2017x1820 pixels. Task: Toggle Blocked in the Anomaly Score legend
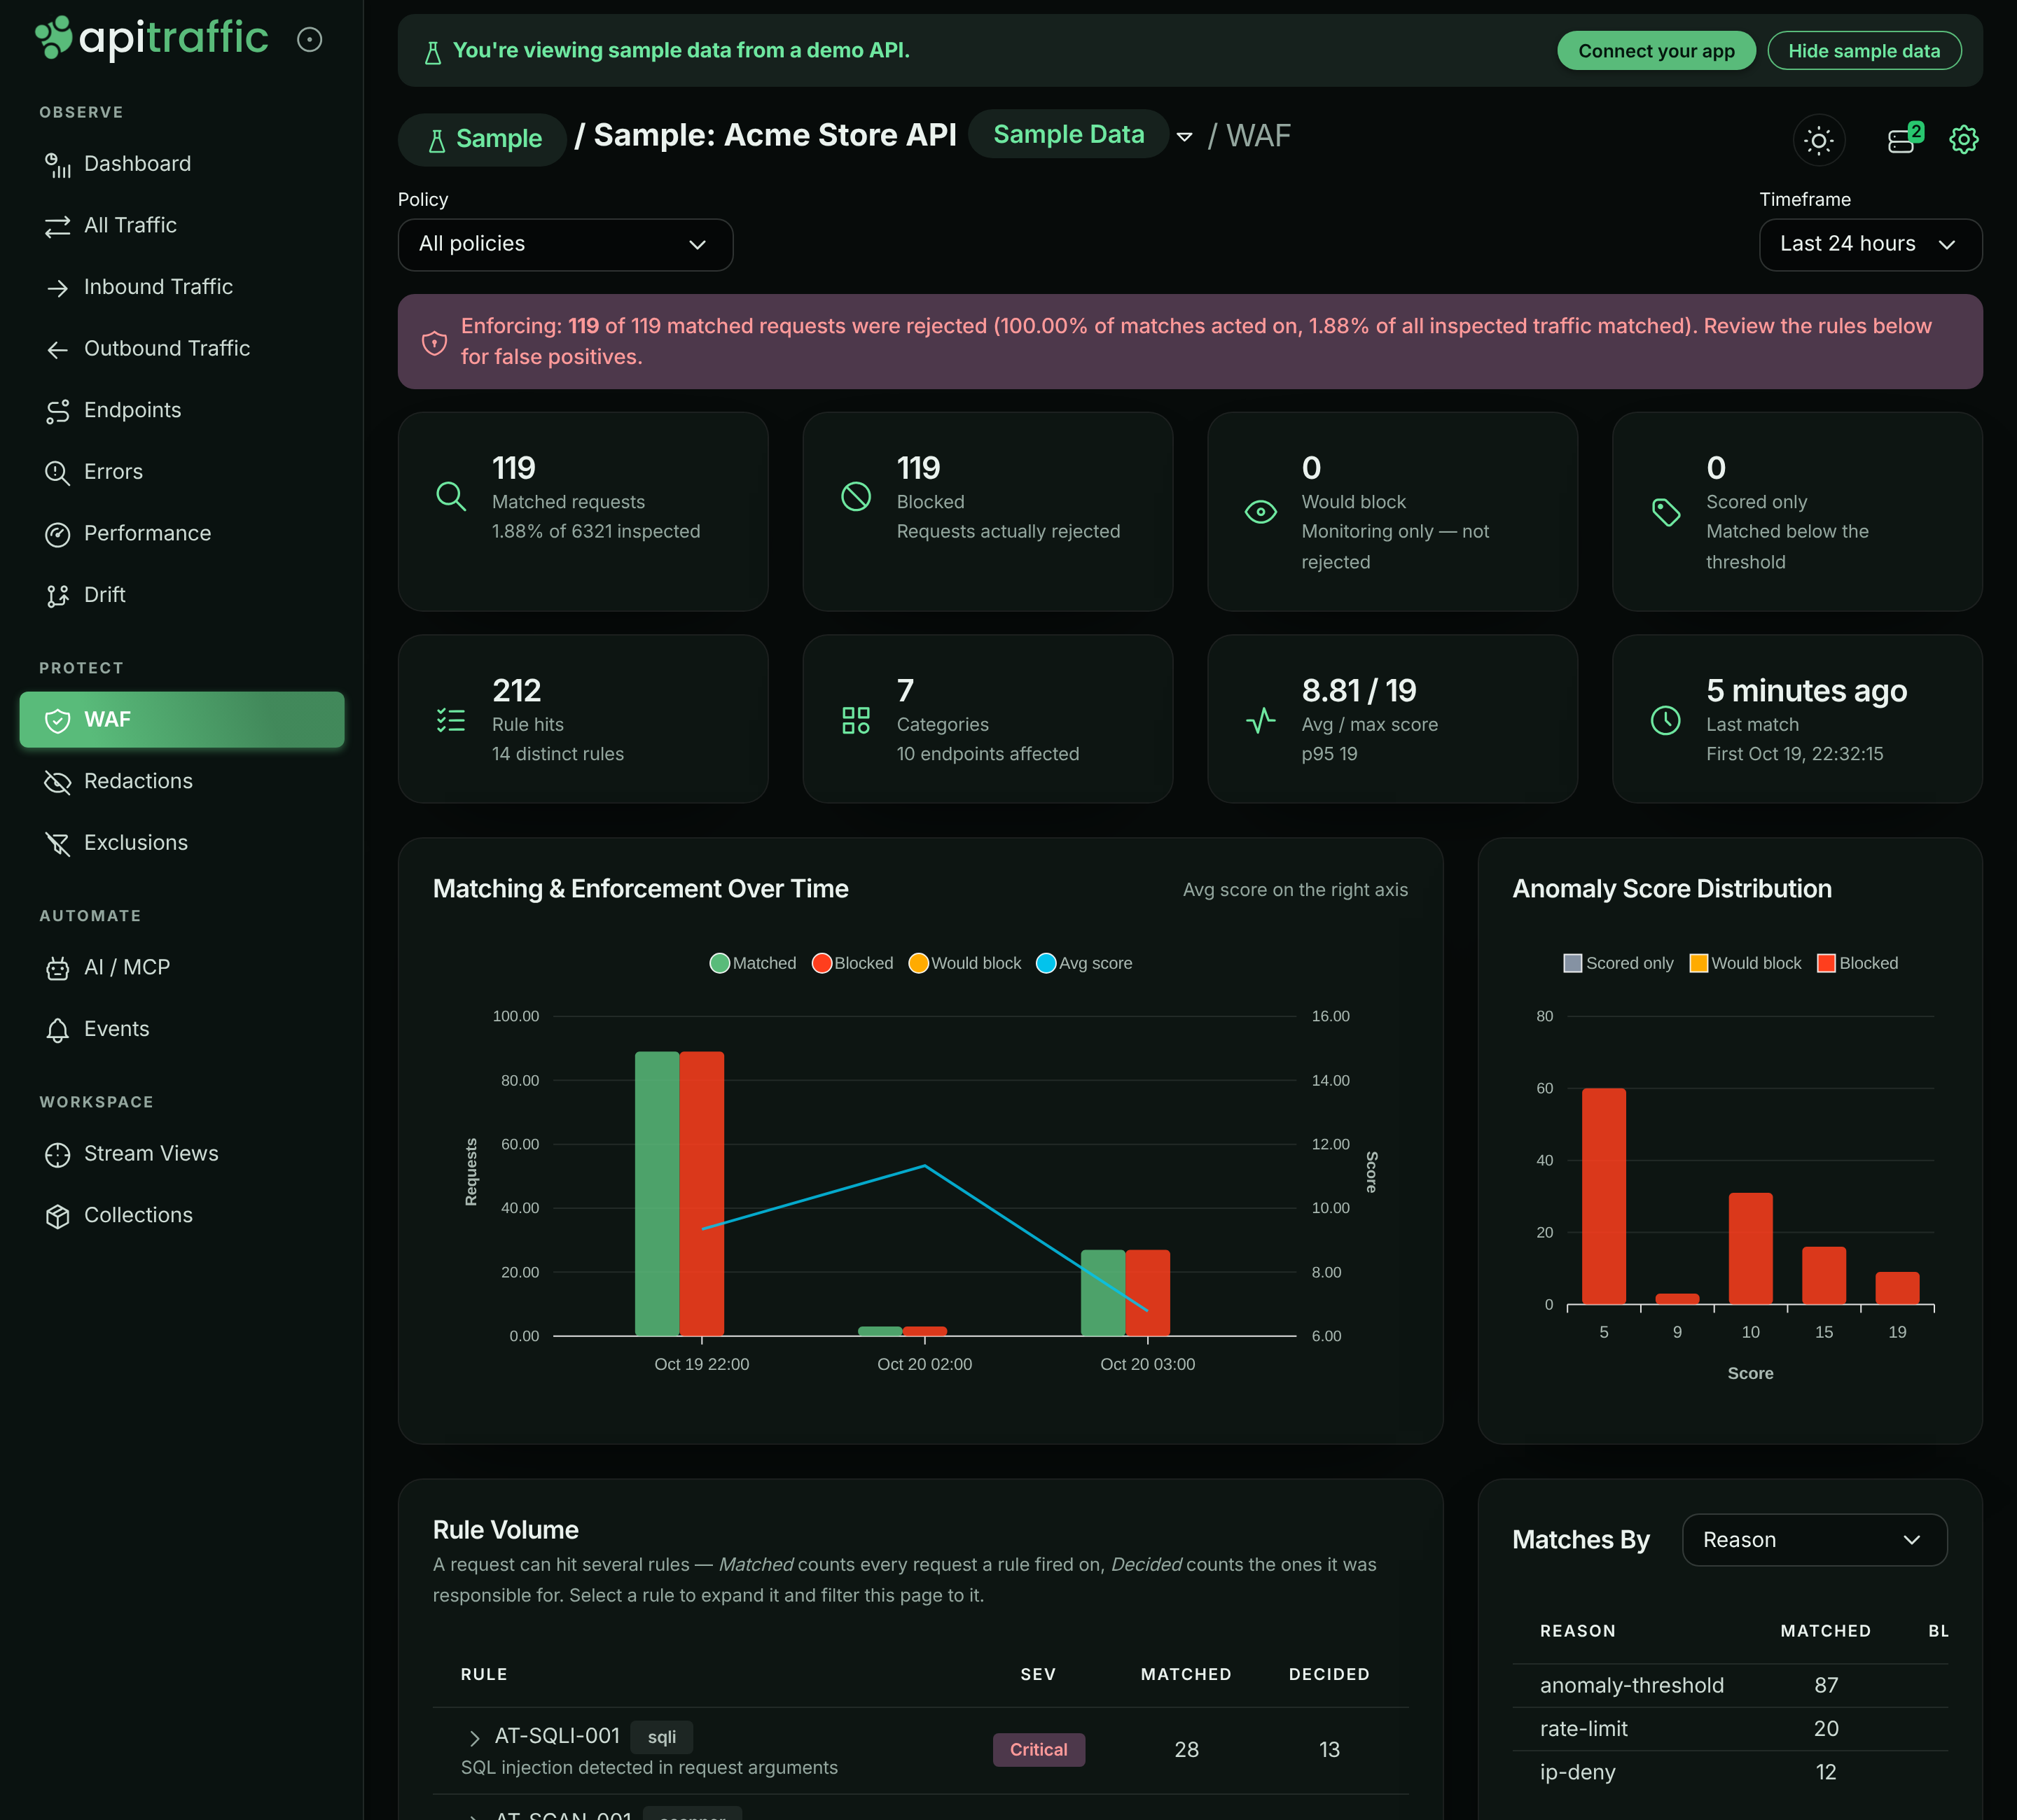pyautogui.click(x=1858, y=963)
